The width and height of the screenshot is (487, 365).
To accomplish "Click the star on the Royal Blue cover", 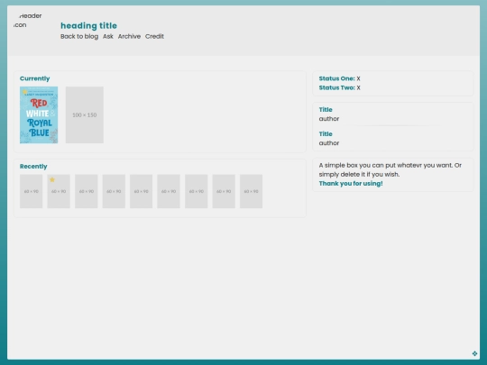I will 25,92.
